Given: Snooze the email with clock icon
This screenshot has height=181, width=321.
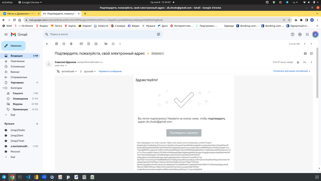Looking at the screenshot, I should (89, 44).
